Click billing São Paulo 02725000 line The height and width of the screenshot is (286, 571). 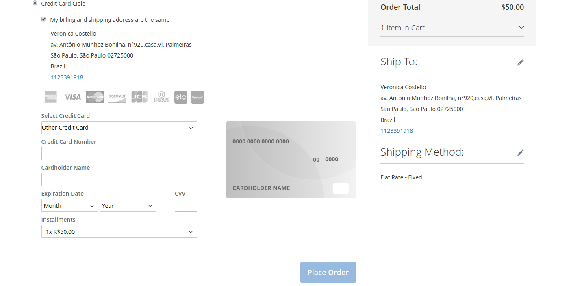click(x=92, y=55)
